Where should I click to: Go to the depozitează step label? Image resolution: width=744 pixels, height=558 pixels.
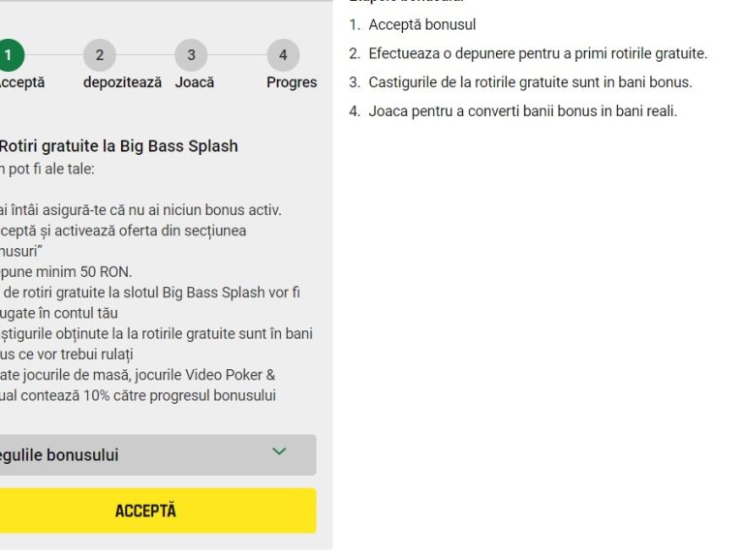122,82
